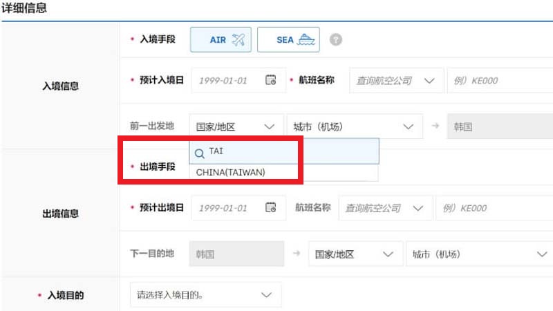This screenshot has height=311, width=553.
Task: Choose CHINA(TAIWAN) from the search results
Action: pos(230,172)
